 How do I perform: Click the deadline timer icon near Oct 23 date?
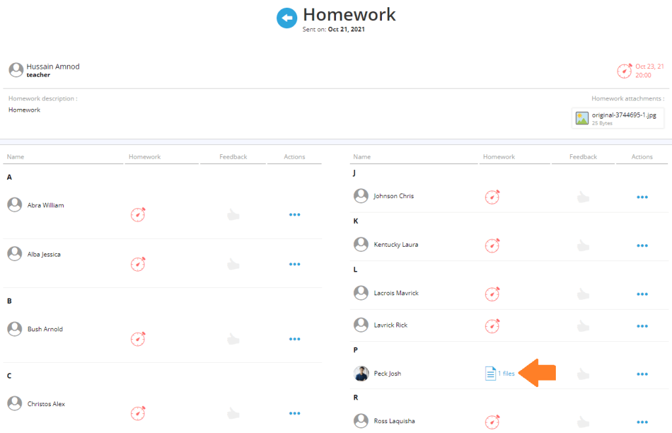[x=625, y=70]
